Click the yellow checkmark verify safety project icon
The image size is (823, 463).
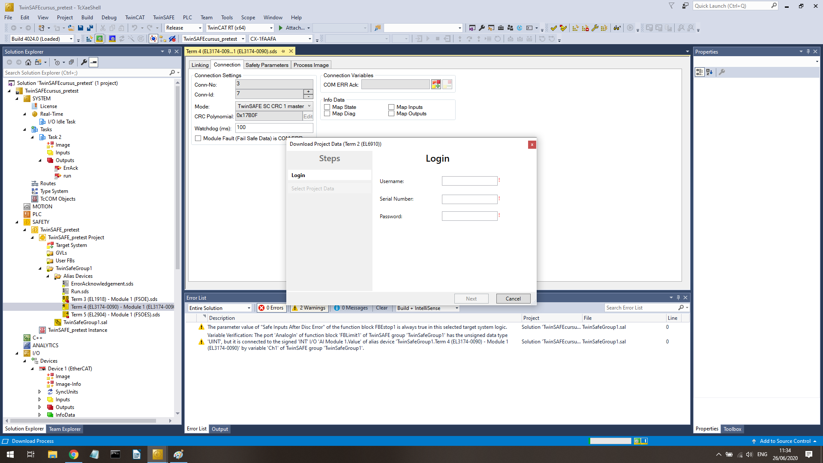click(x=554, y=28)
